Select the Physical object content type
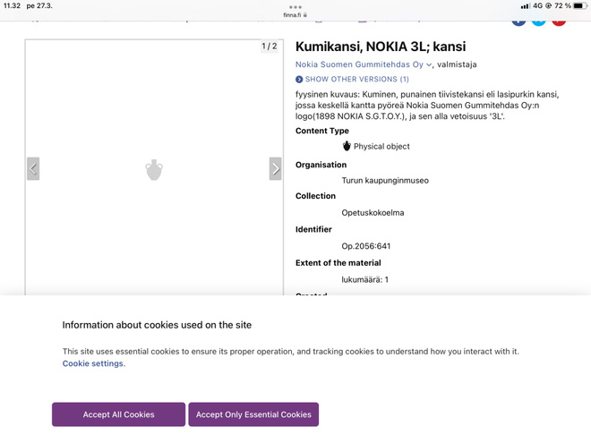This screenshot has height=443, width=591. 381,146
